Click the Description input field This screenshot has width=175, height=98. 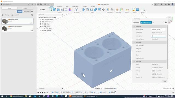coord(158,36)
